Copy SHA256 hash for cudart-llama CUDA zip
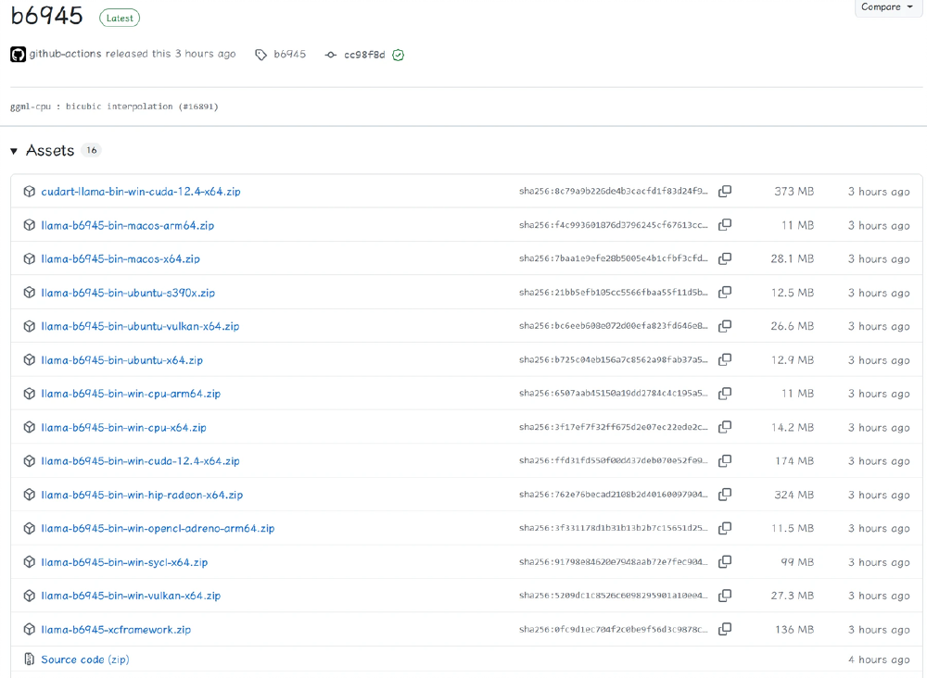The width and height of the screenshot is (927, 678). click(x=725, y=192)
